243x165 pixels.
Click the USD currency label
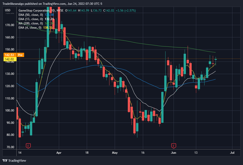coord(8,10)
